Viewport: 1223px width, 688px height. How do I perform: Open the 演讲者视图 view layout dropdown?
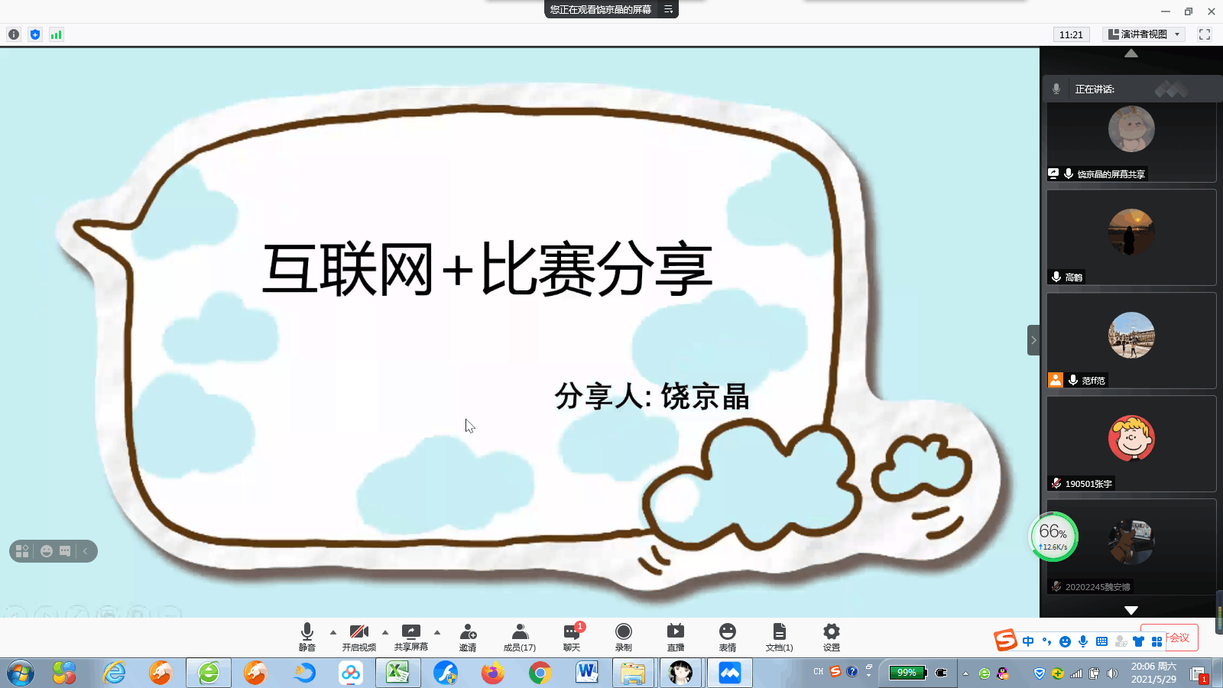click(x=1144, y=34)
